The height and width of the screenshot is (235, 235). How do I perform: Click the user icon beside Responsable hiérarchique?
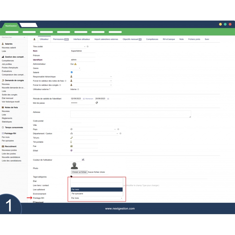(71, 76)
